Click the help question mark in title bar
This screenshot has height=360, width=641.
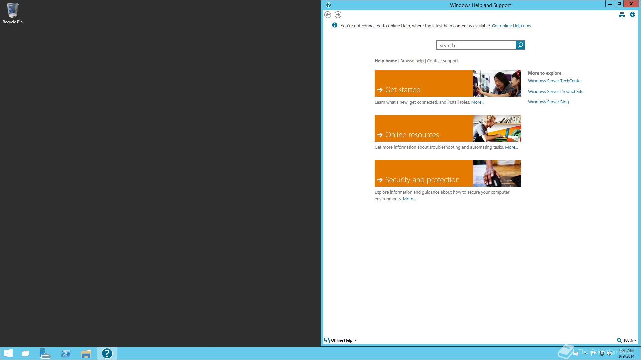[x=329, y=5]
